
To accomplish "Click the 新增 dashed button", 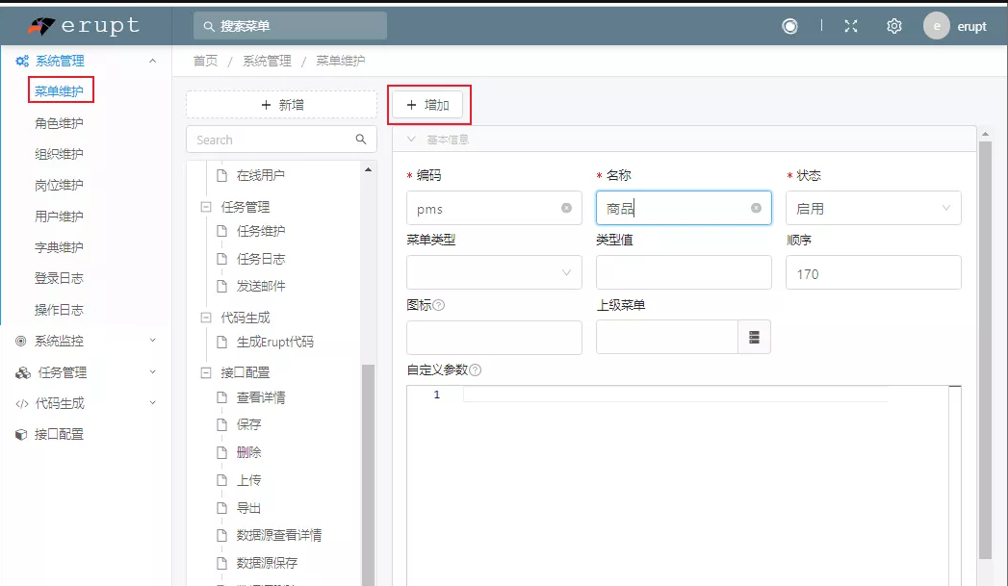I will [x=281, y=105].
